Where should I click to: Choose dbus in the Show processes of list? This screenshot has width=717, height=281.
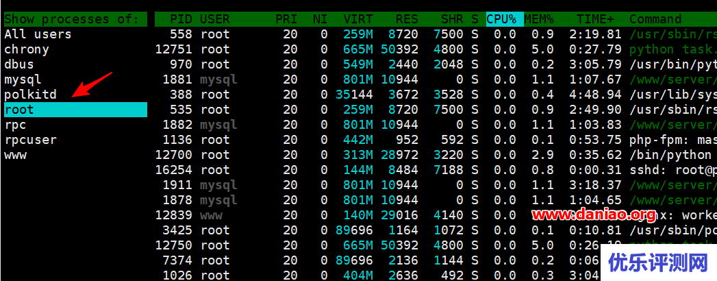[x=19, y=64]
